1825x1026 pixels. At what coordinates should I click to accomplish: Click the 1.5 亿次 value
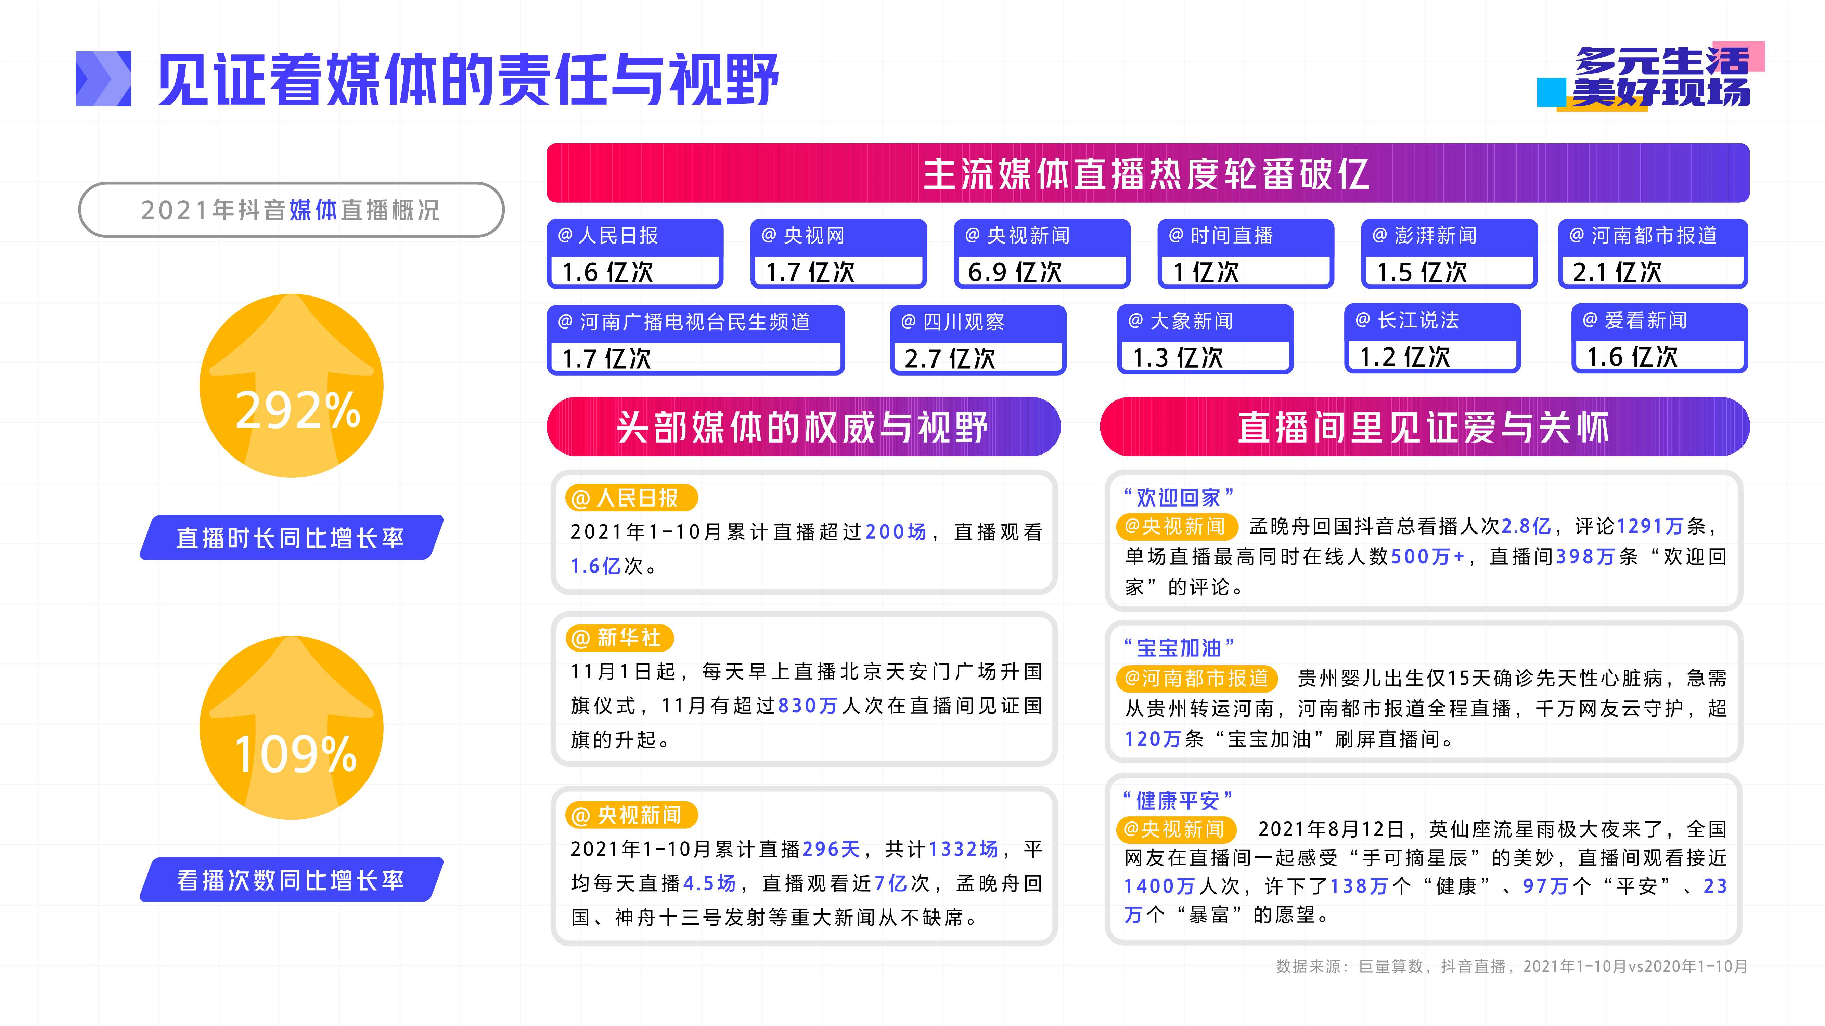click(1421, 272)
